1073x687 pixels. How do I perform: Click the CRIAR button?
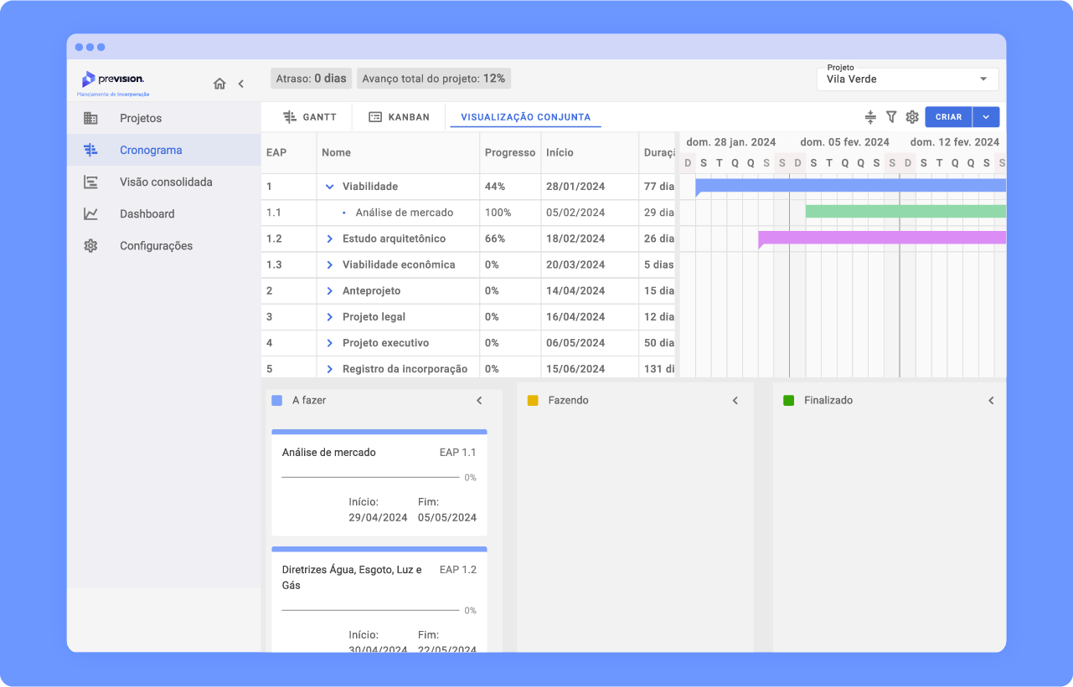point(948,117)
